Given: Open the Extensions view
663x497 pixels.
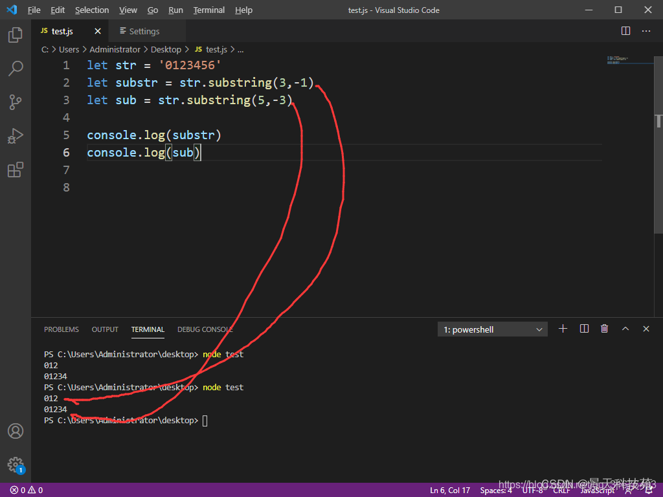Looking at the screenshot, I should tap(16, 170).
